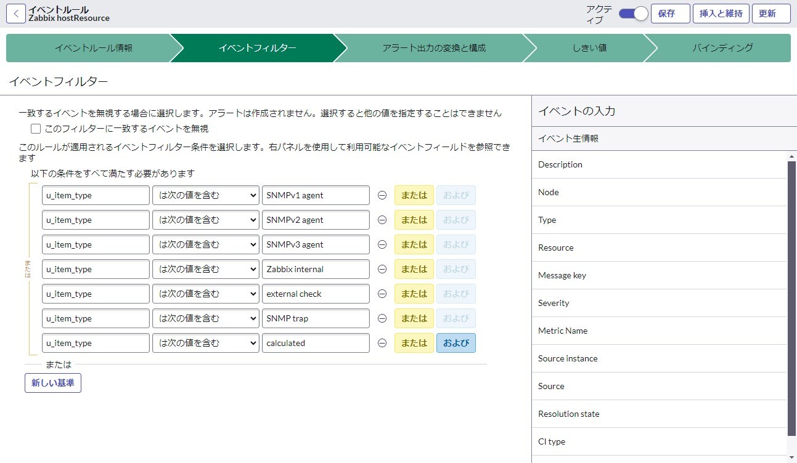Click または button on SNMPv1 agent row

(414, 195)
